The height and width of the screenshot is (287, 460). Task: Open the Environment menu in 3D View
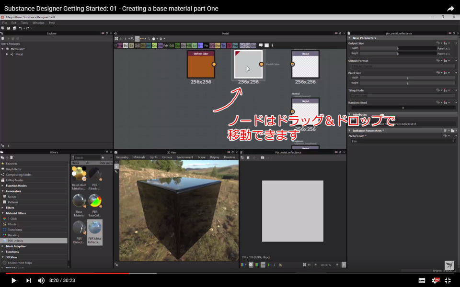(185, 157)
